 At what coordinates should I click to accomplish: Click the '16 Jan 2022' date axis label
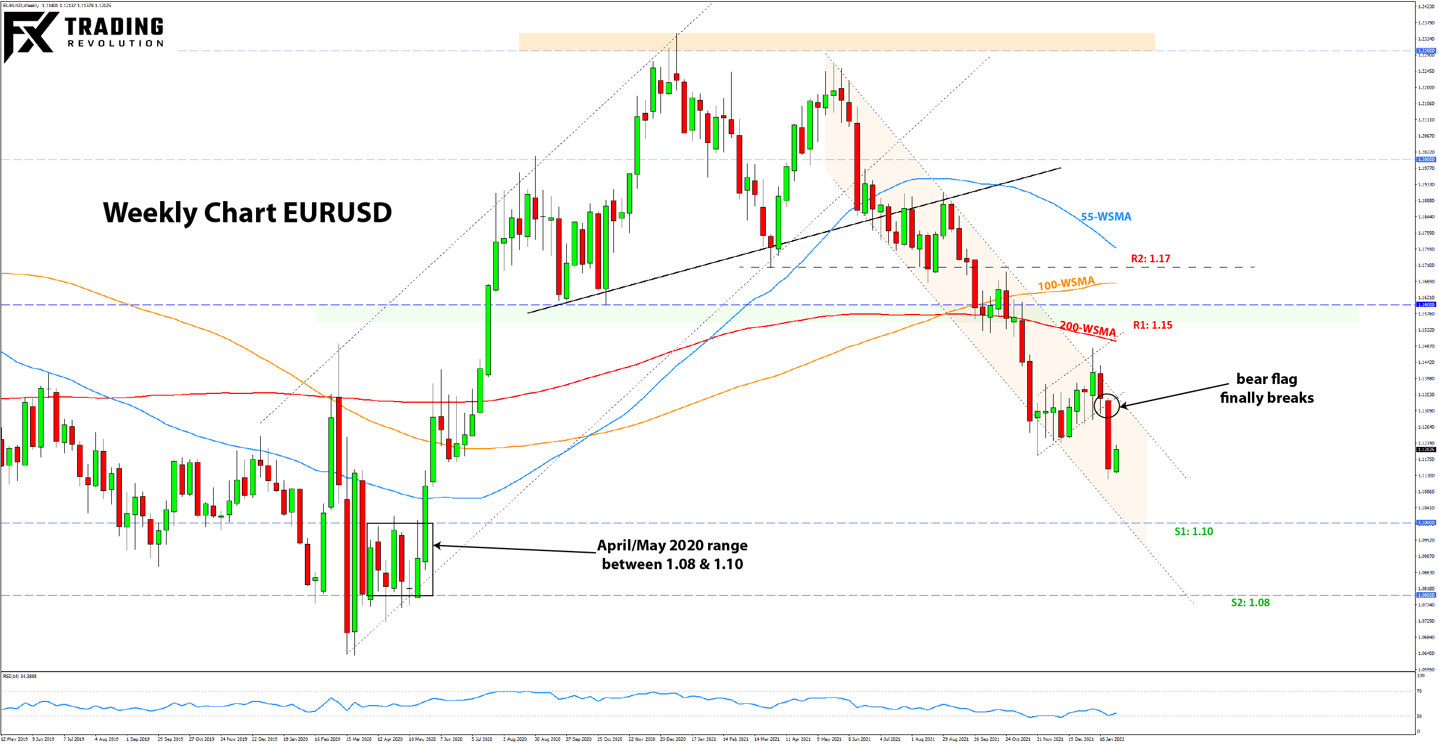[1112, 739]
